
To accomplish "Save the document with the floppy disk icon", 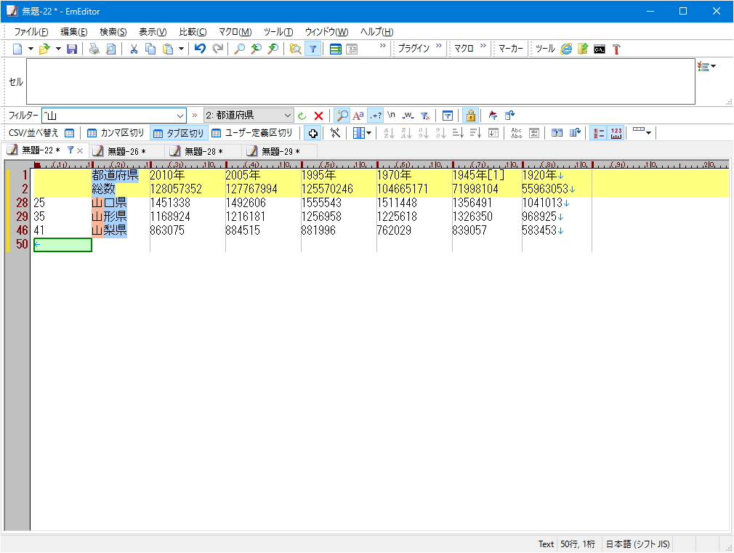I will click(x=72, y=49).
